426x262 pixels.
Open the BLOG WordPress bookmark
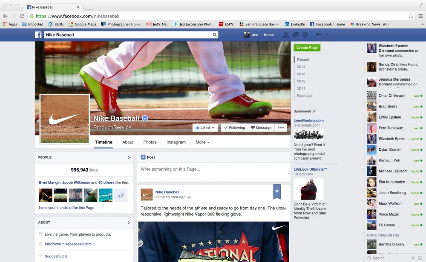[56, 24]
